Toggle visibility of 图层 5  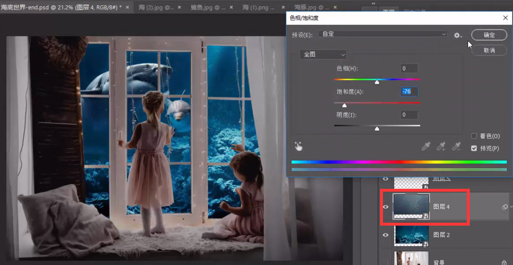click(x=385, y=179)
